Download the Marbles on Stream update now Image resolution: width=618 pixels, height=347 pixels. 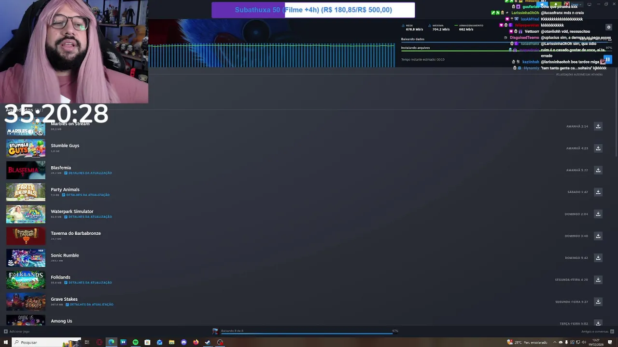(x=598, y=126)
